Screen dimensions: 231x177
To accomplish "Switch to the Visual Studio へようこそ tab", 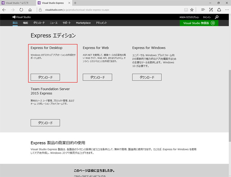I will [18, 3].
